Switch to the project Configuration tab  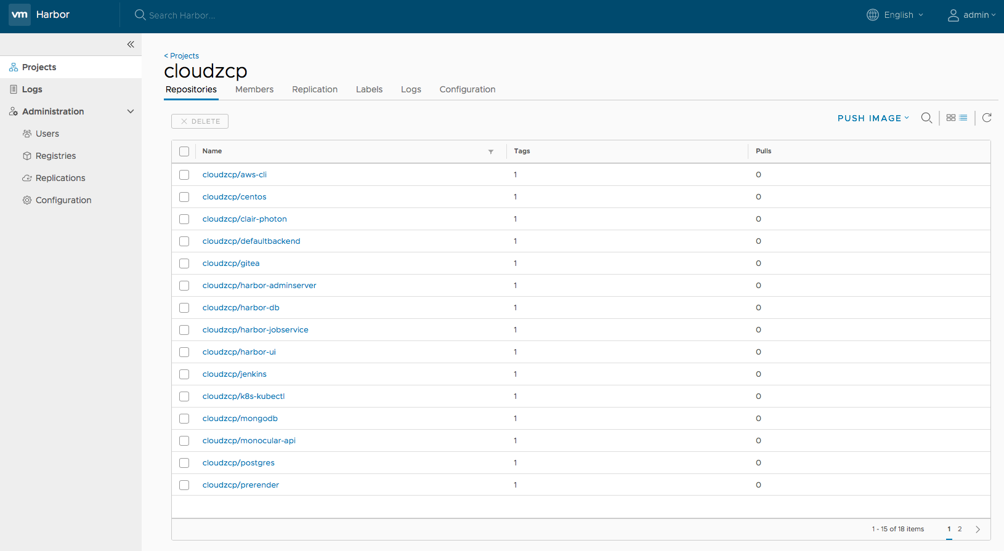(468, 89)
